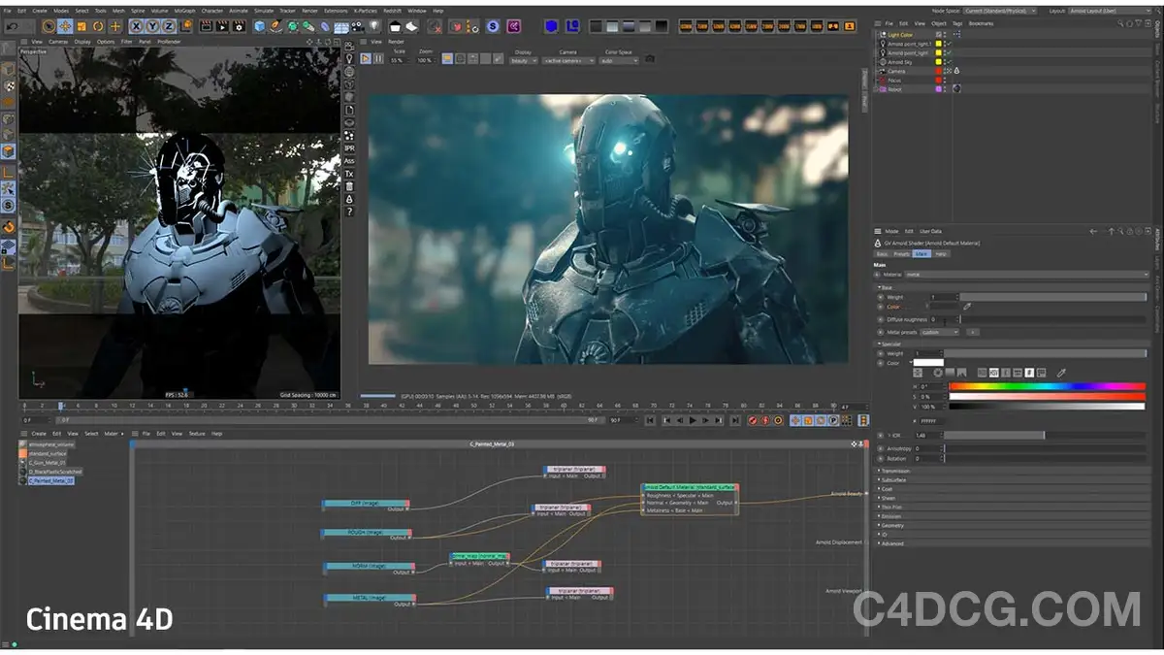
Task: Click the eyedropper next to Specular Color
Action: (1060, 373)
